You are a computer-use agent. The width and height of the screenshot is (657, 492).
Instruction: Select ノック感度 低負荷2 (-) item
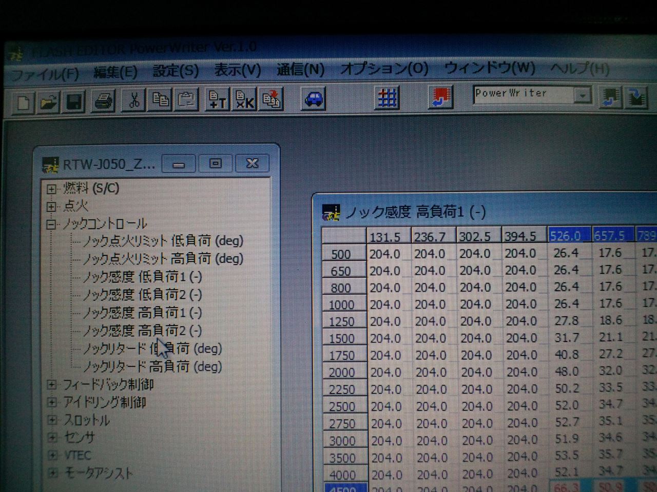tap(142, 295)
